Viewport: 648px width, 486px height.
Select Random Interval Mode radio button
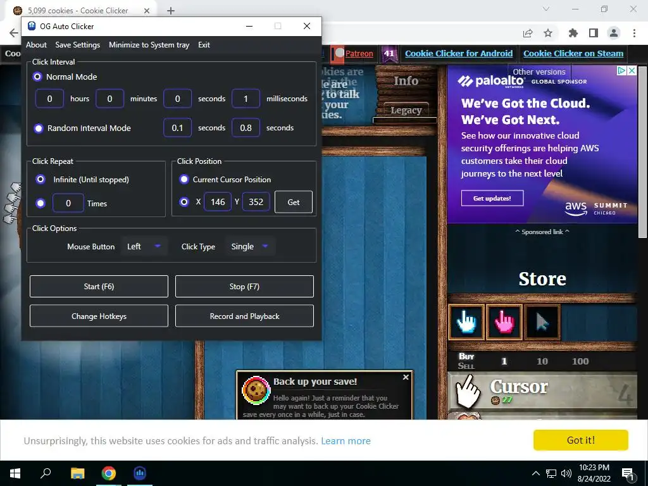pos(39,128)
